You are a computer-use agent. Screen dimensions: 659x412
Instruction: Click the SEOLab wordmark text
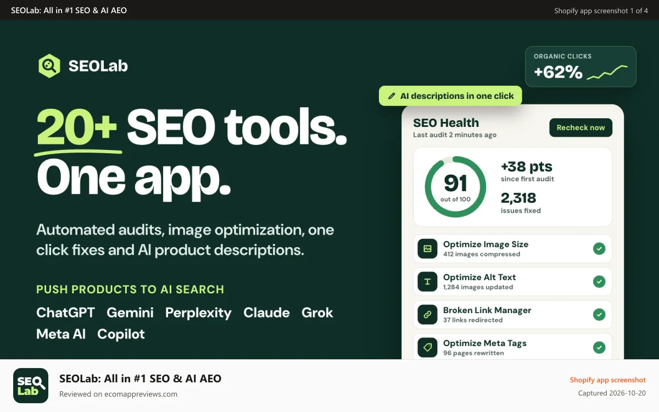98,66
